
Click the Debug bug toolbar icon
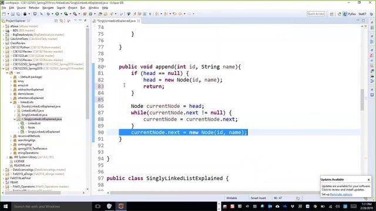(48, 14)
